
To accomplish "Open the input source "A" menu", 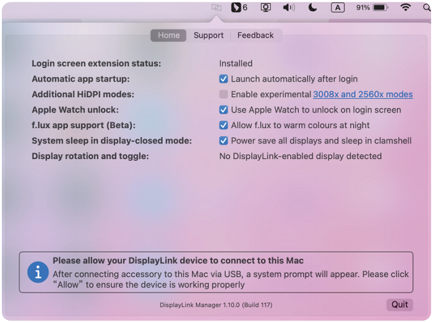I will coord(338,7).
